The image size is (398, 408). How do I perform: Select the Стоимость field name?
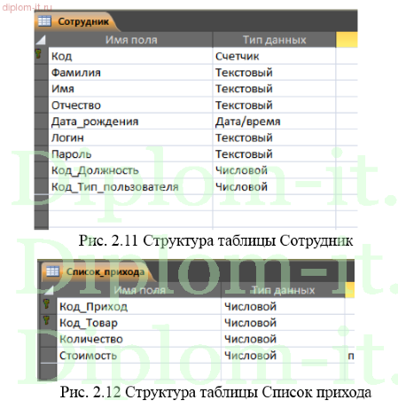(x=139, y=355)
